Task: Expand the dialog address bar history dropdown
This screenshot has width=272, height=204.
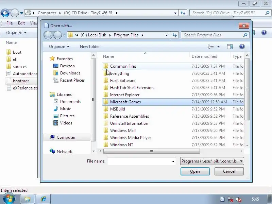Action: [x=167, y=35]
